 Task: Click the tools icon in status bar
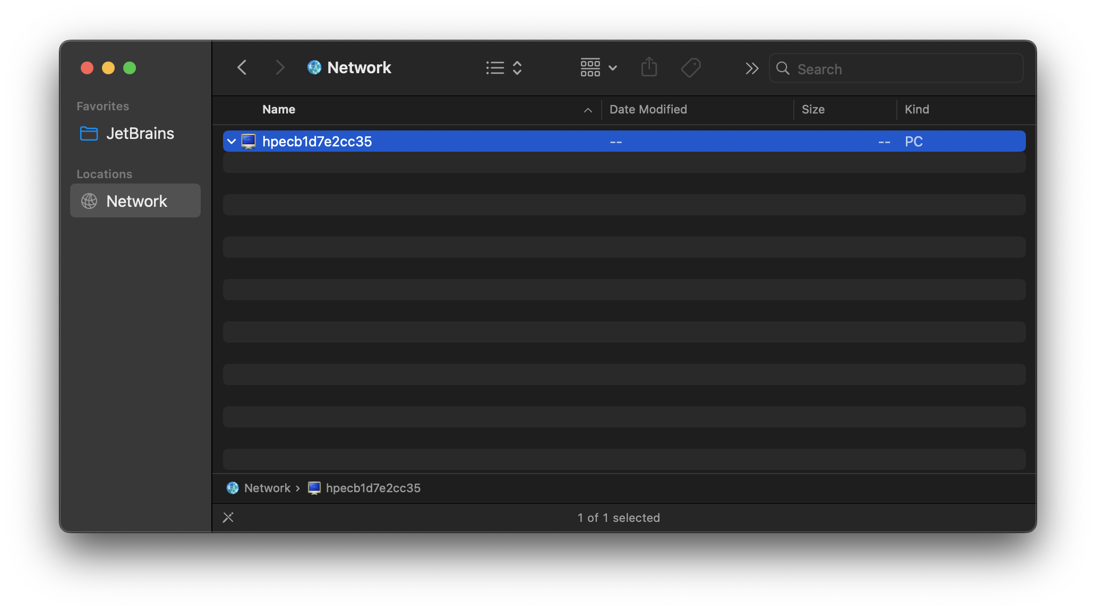click(228, 518)
